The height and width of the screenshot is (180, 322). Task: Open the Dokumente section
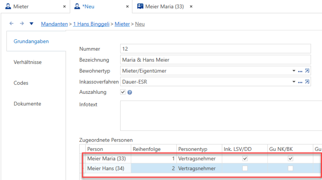point(27,104)
